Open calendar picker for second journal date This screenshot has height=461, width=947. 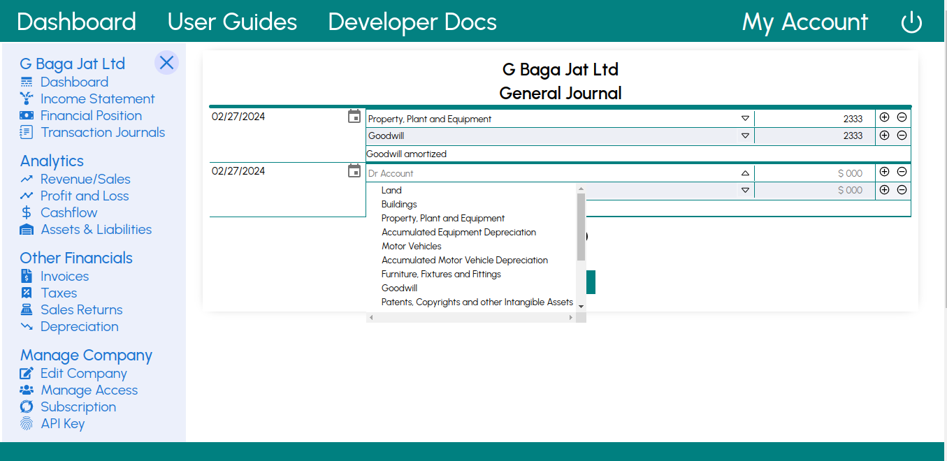click(x=354, y=171)
